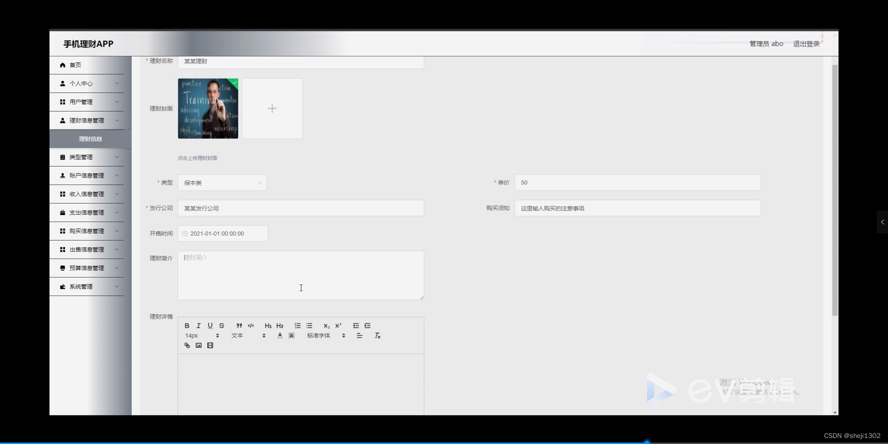The height and width of the screenshot is (444, 888).
Task: Click the ordered list icon
Action: click(x=297, y=326)
